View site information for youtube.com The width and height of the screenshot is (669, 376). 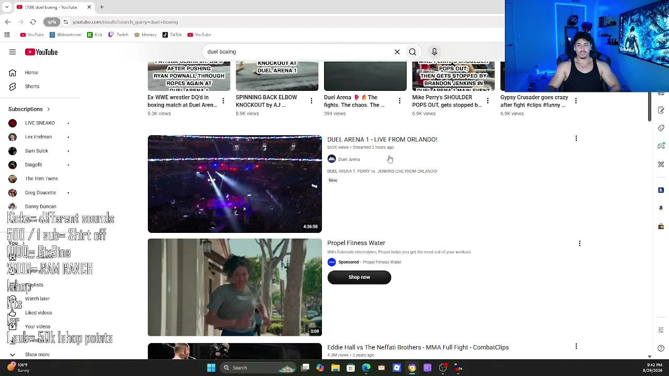(65, 22)
